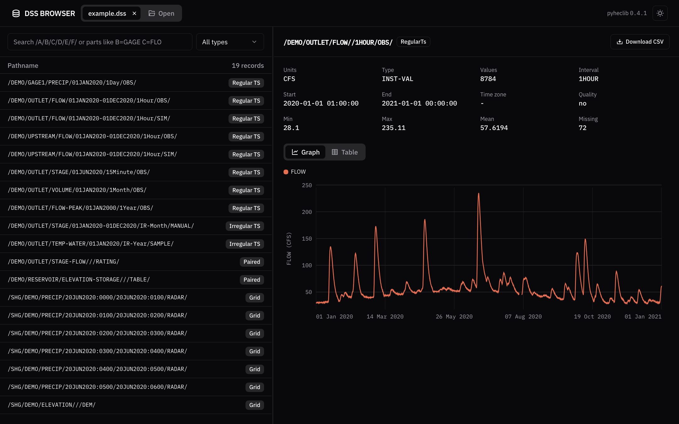Select the RADAR precip 0500-0600 grid record
Viewport: 679px width, 424px height.
click(136, 387)
